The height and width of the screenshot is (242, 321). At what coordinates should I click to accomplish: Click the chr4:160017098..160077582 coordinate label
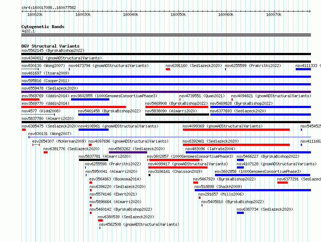click(49, 8)
